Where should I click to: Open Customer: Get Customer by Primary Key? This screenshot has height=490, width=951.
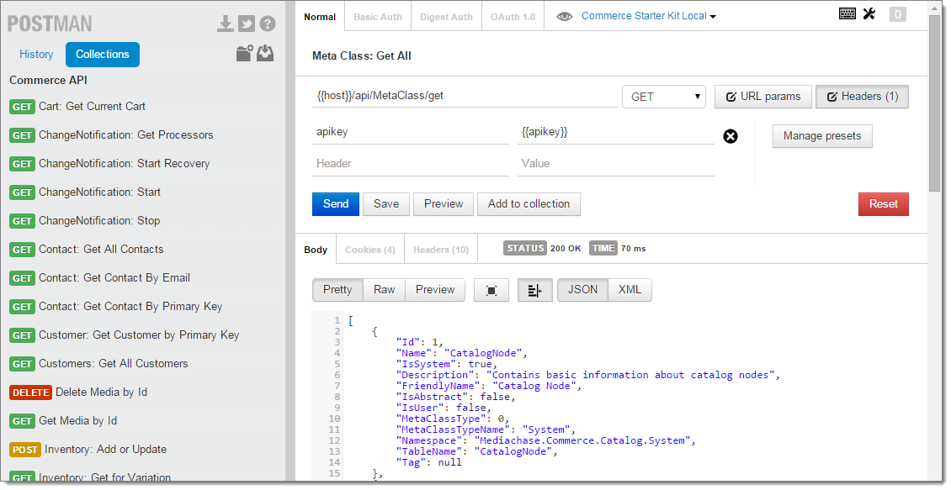[139, 335]
